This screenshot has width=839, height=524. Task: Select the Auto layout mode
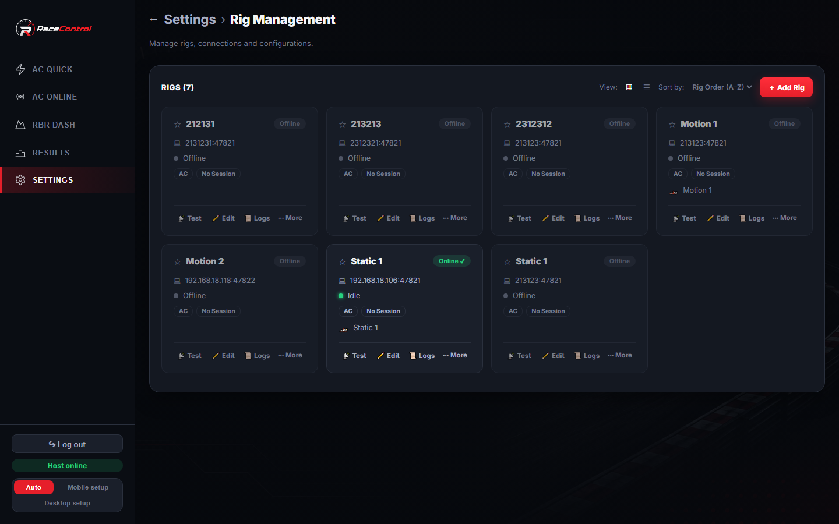pyautogui.click(x=34, y=487)
